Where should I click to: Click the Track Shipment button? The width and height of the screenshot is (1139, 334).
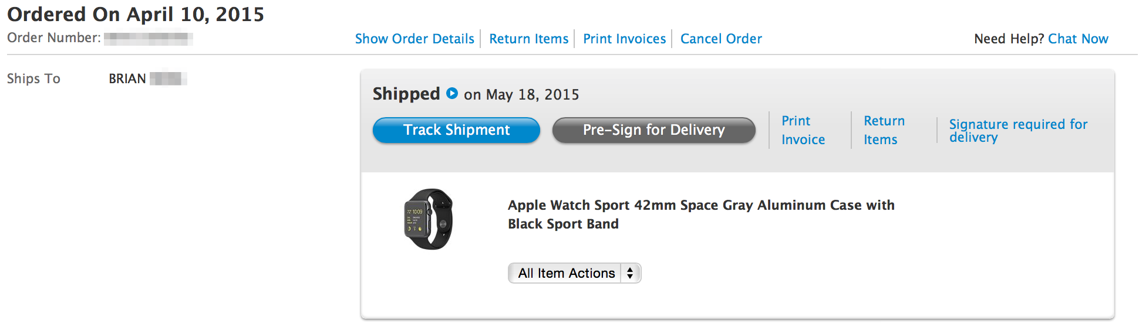point(456,130)
